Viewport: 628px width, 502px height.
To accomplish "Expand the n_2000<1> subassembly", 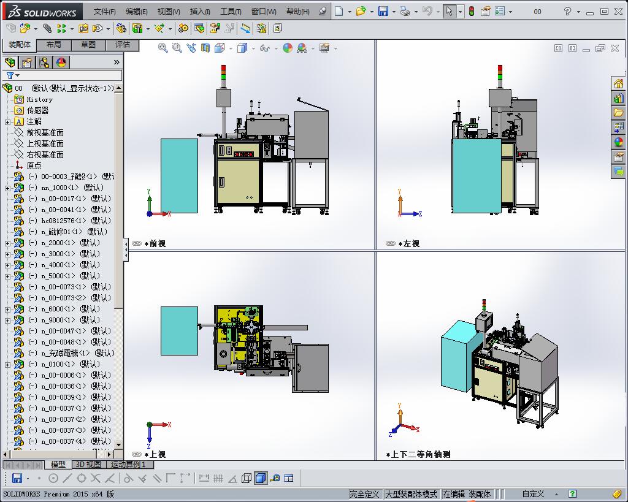I will [x=7, y=243].
